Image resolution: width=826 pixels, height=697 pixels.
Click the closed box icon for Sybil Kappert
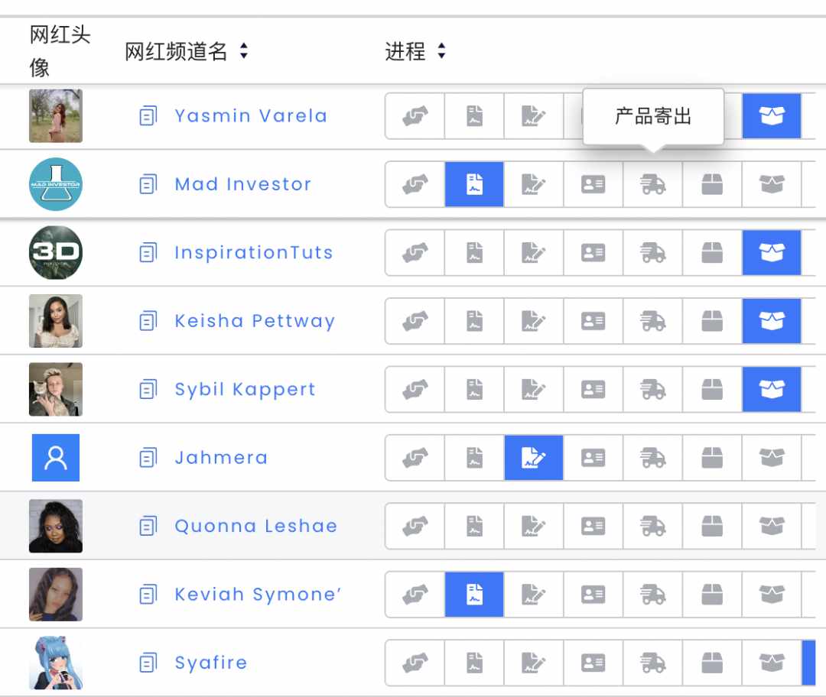[x=712, y=390]
